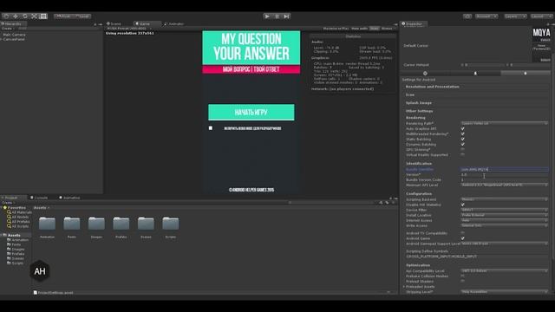Viewport: 555px width, 312px height.
Task: Toggle Maximize on Play option
Action: coord(336,29)
